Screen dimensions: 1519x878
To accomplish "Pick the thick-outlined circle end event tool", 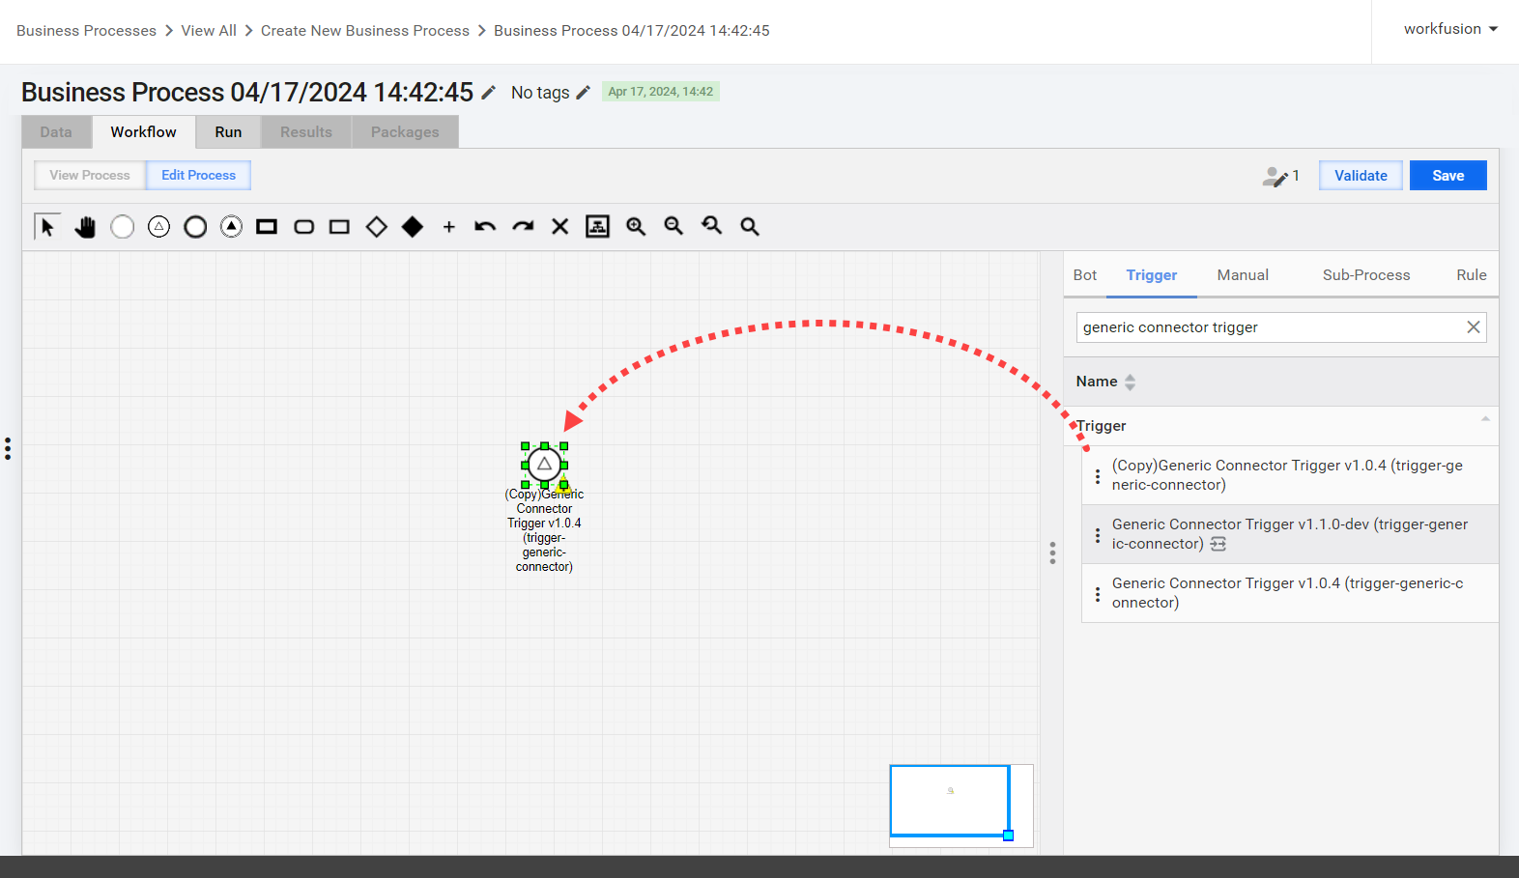I will coord(195,227).
